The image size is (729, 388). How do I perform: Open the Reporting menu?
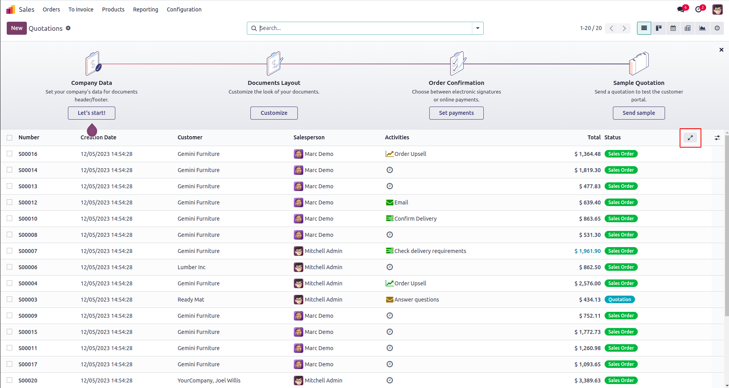coord(145,9)
